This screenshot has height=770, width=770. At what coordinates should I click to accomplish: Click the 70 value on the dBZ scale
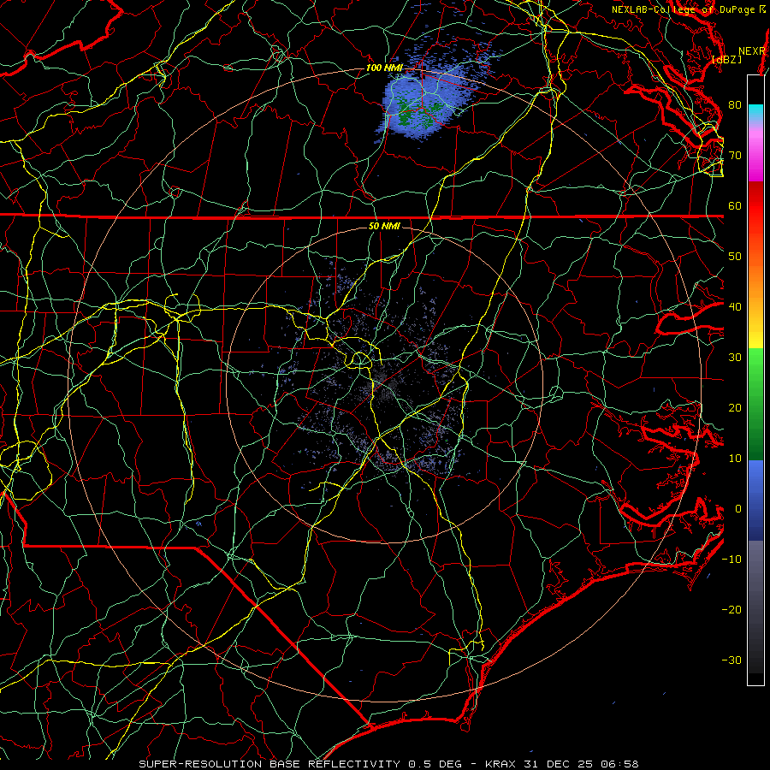pyautogui.click(x=735, y=155)
